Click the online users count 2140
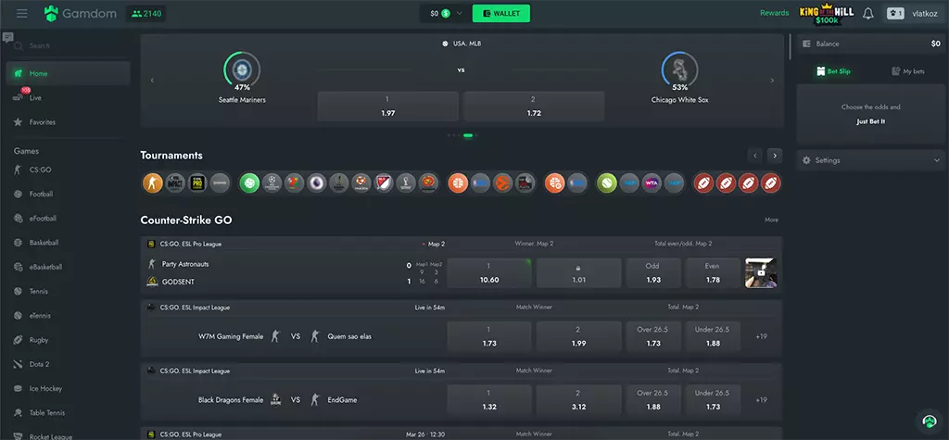The image size is (949, 440). pyautogui.click(x=146, y=13)
